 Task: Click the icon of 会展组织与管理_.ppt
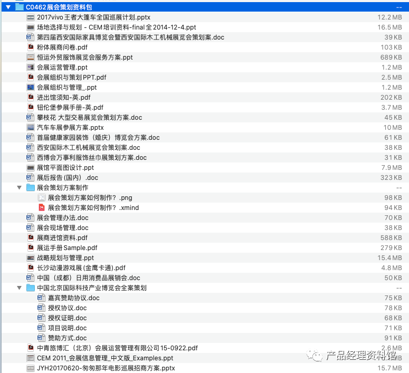pyautogui.click(x=31, y=88)
